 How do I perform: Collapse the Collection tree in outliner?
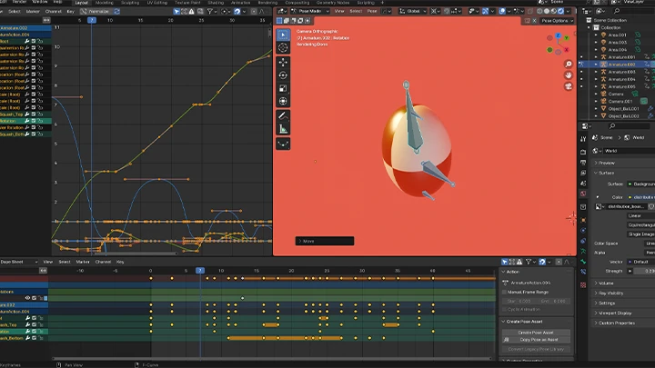(x=589, y=27)
